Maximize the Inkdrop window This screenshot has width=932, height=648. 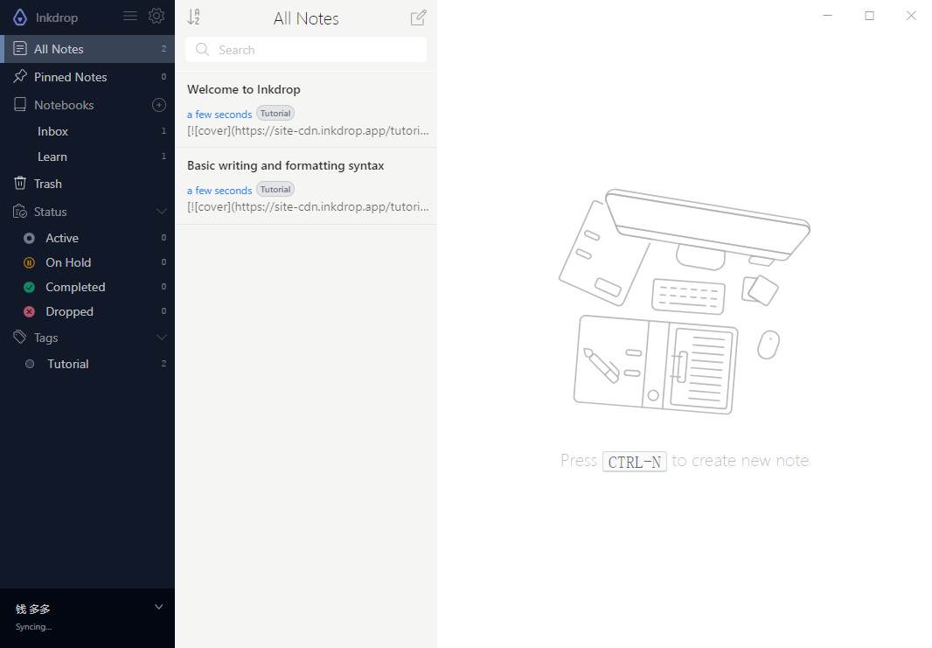tap(870, 16)
